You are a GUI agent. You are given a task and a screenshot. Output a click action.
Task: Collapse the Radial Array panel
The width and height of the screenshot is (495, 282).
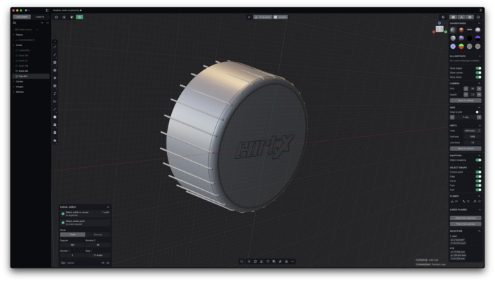(108, 207)
